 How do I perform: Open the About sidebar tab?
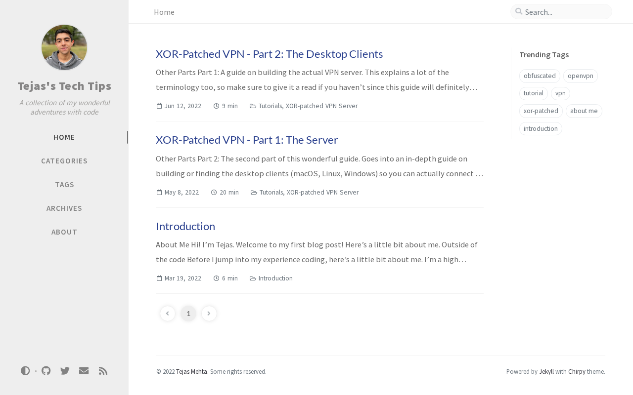(64, 232)
